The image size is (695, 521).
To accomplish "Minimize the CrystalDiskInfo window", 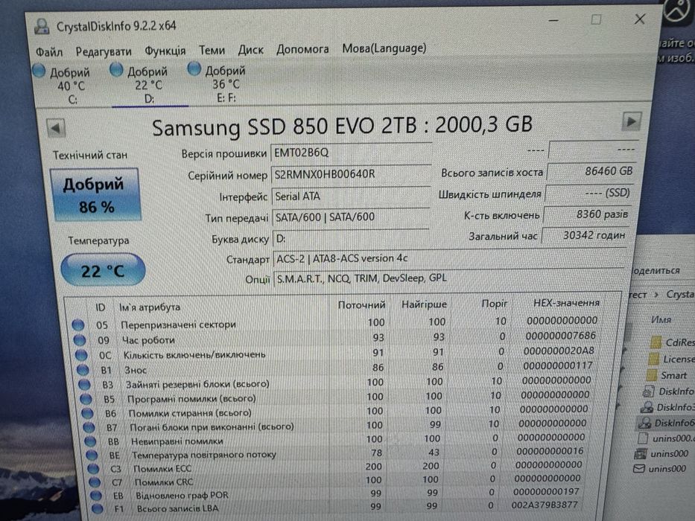I will 553,20.
